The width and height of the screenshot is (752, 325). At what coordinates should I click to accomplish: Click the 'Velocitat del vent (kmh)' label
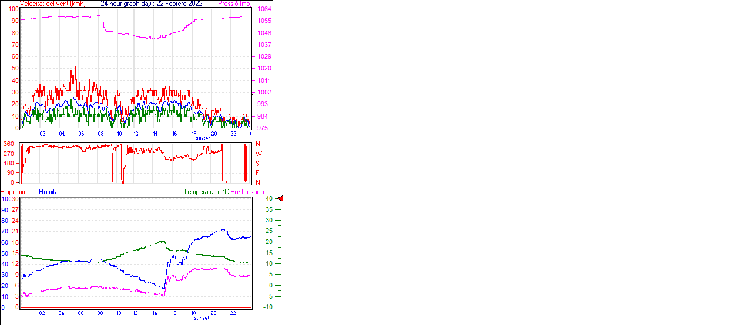pos(53,4)
